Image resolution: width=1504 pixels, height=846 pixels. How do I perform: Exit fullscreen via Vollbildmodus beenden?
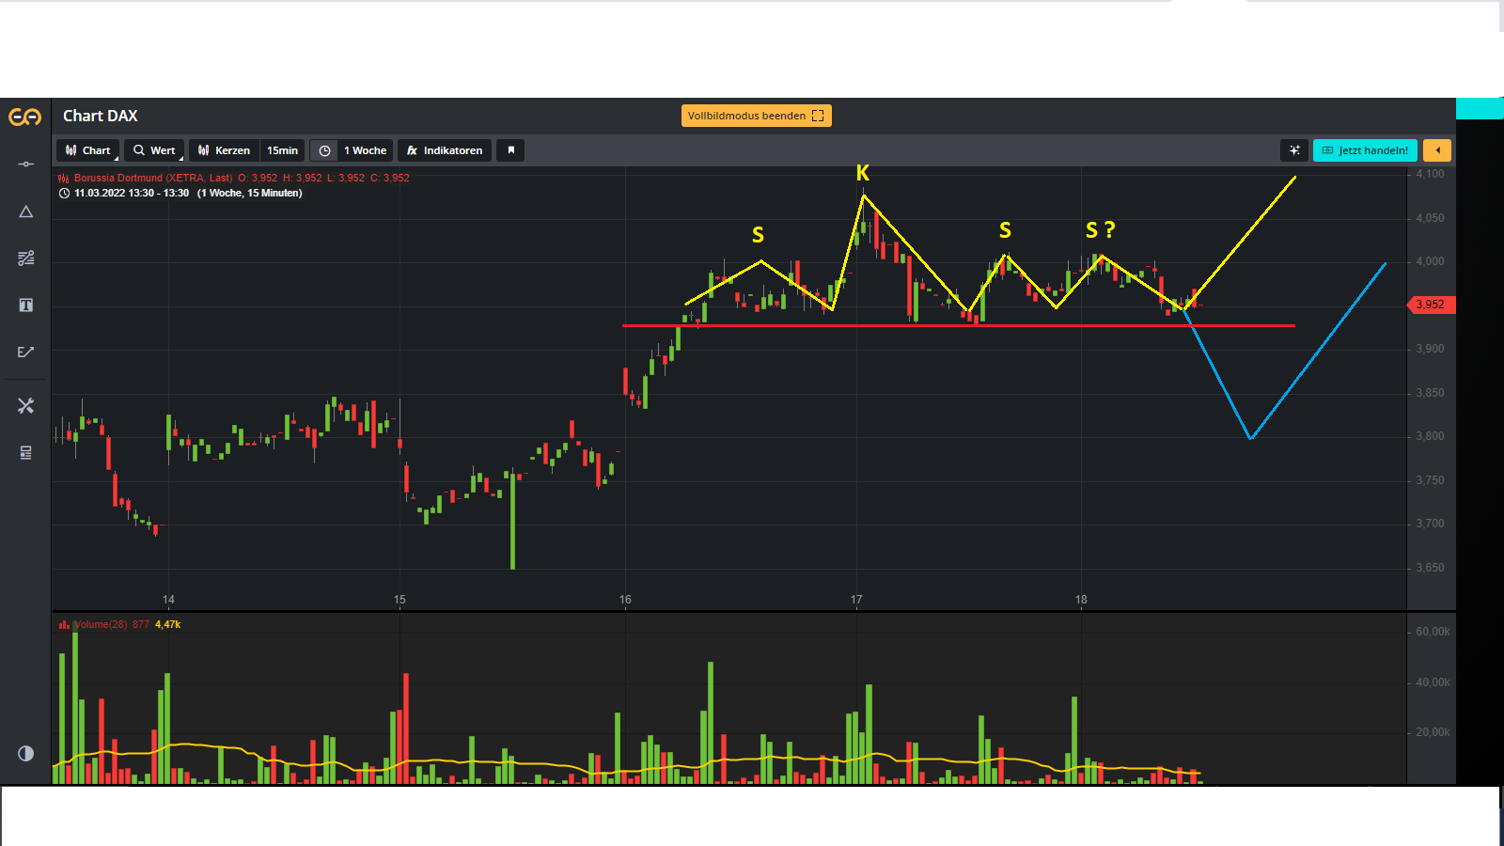pos(756,116)
